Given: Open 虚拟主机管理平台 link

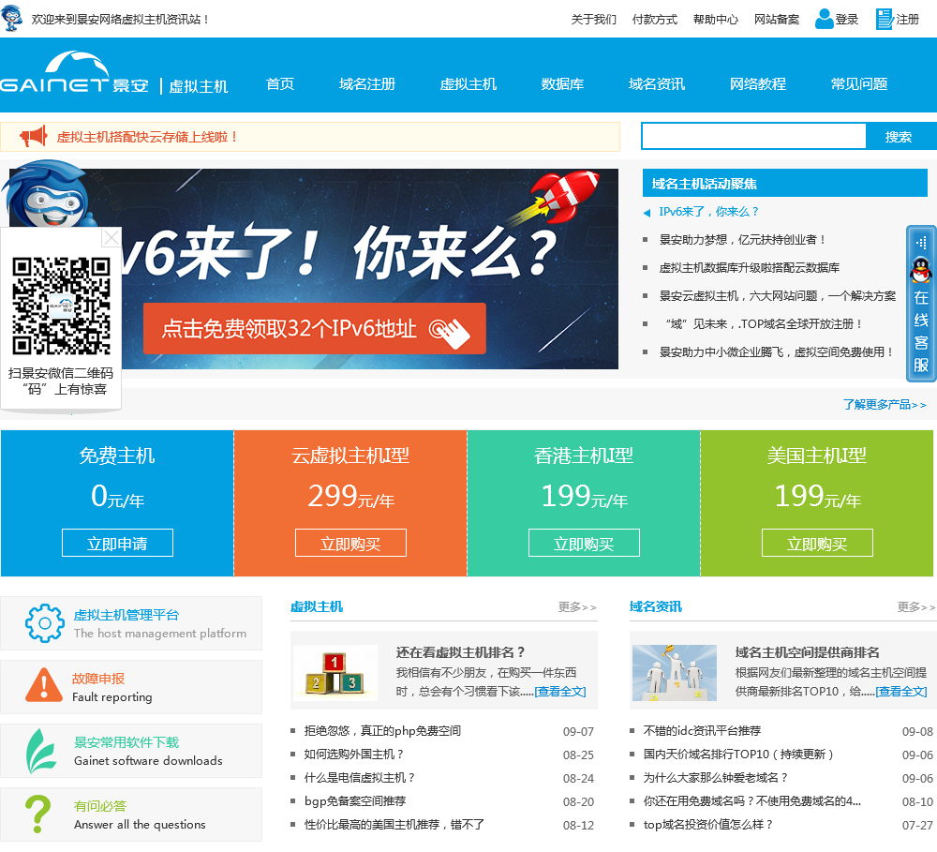Looking at the screenshot, I should (126, 615).
